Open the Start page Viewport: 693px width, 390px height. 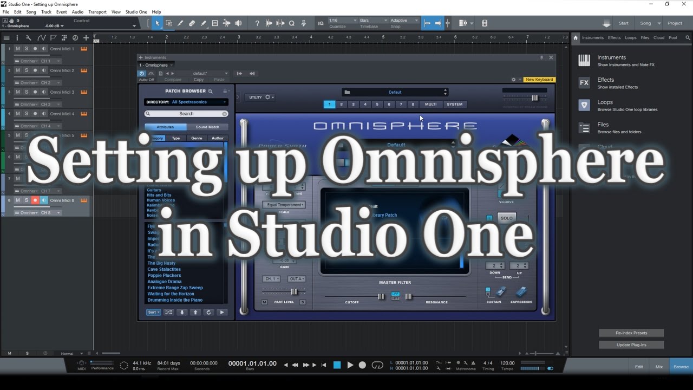pos(624,23)
